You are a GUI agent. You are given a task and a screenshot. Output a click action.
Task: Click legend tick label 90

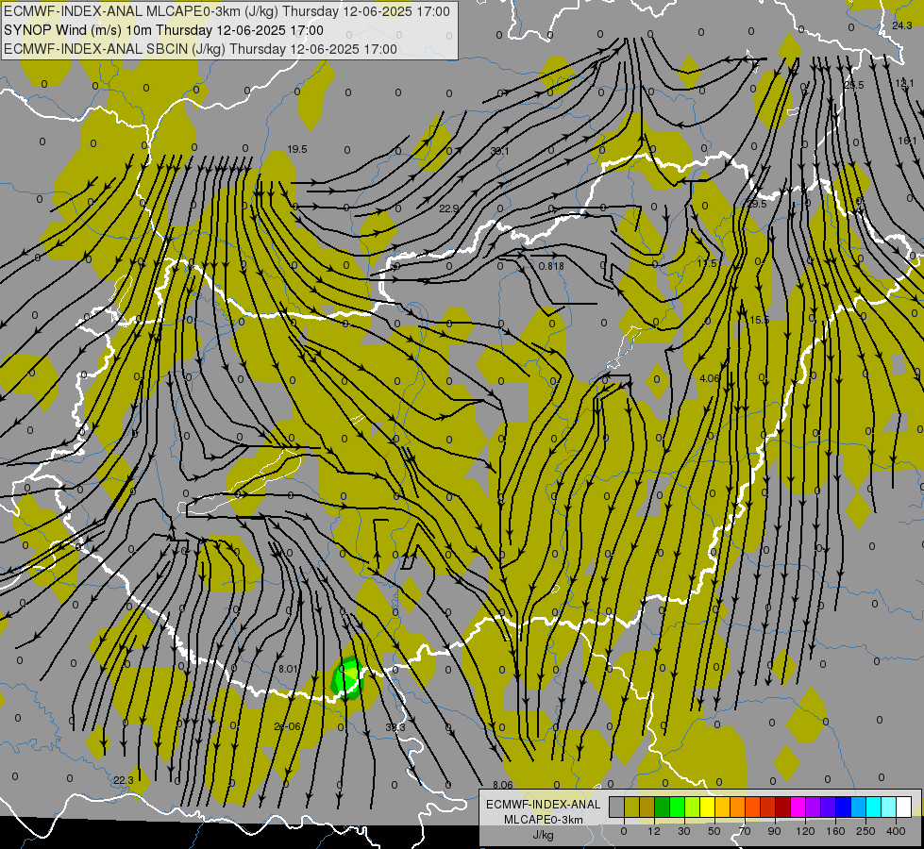click(774, 831)
